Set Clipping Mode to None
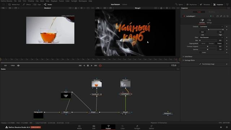This screenshot has height=130, width=231. tap(203, 43)
